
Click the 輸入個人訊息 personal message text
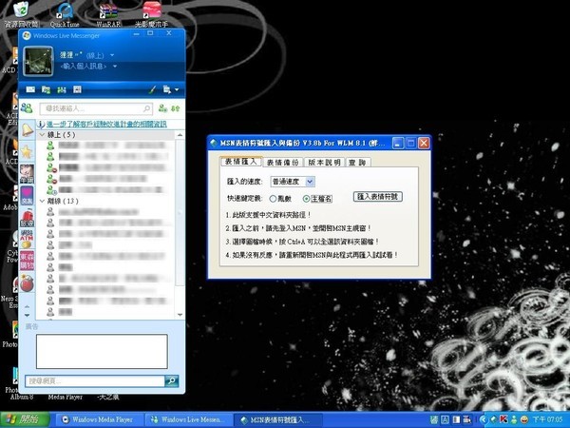click(x=84, y=67)
